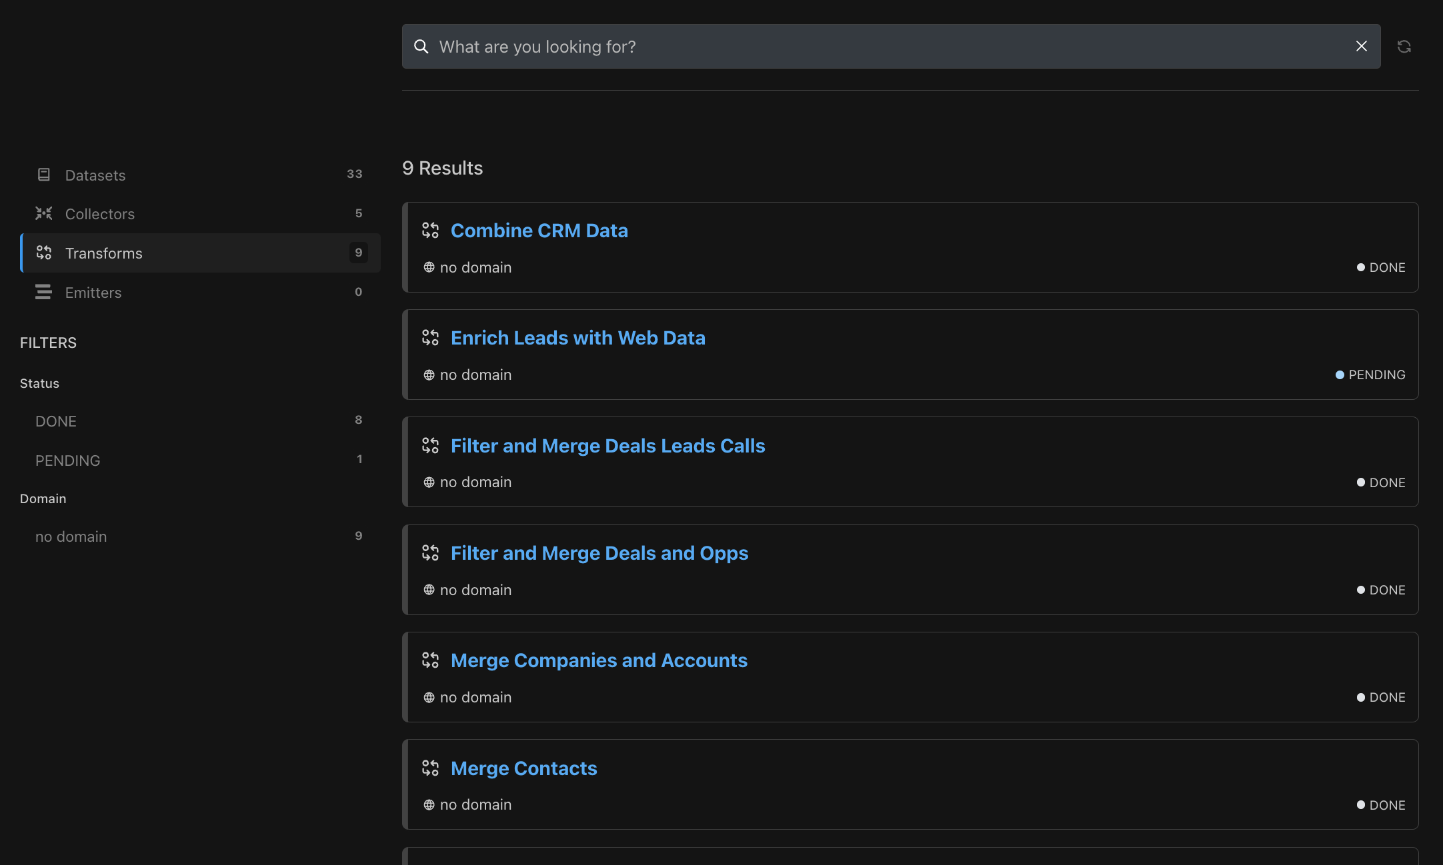Click transform icon beside Combine CRM Data
Viewport: 1443px width, 865px height.
(x=431, y=231)
